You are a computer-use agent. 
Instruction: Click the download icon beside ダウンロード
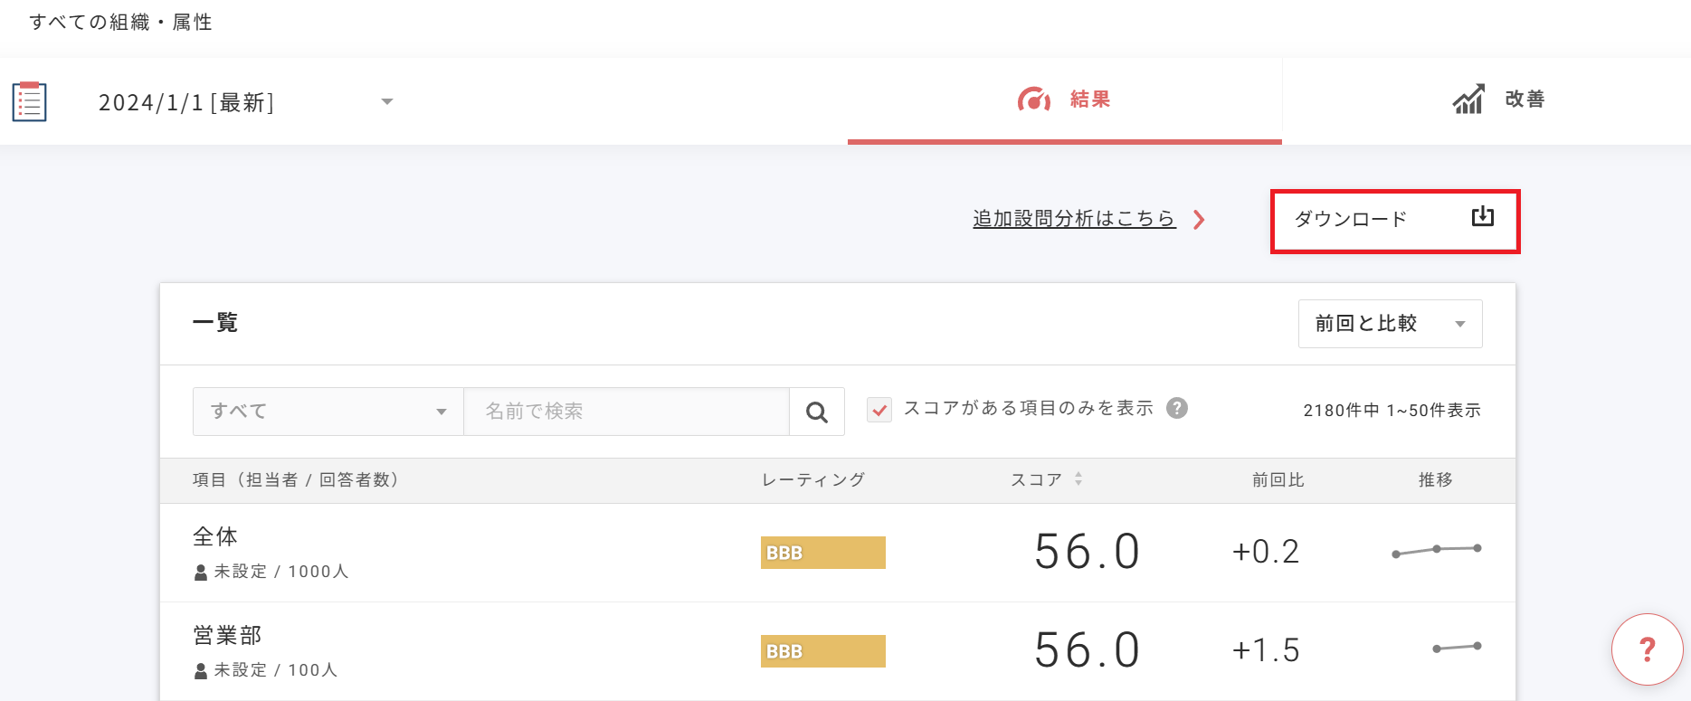[x=1481, y=217]
